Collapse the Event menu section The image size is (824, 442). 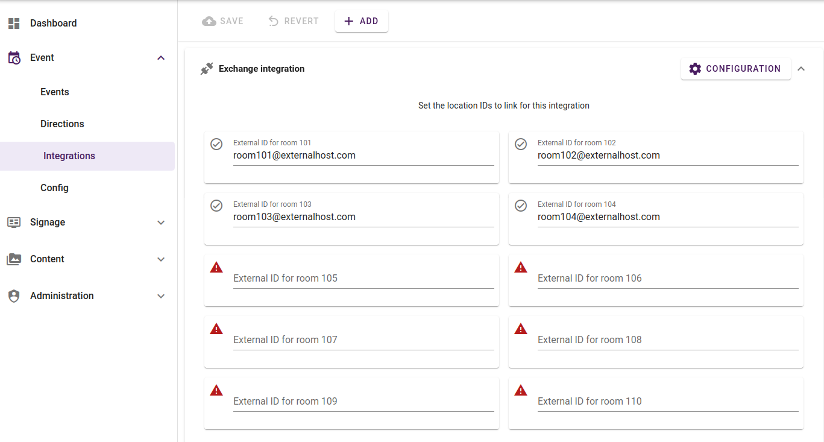[161, 58]
